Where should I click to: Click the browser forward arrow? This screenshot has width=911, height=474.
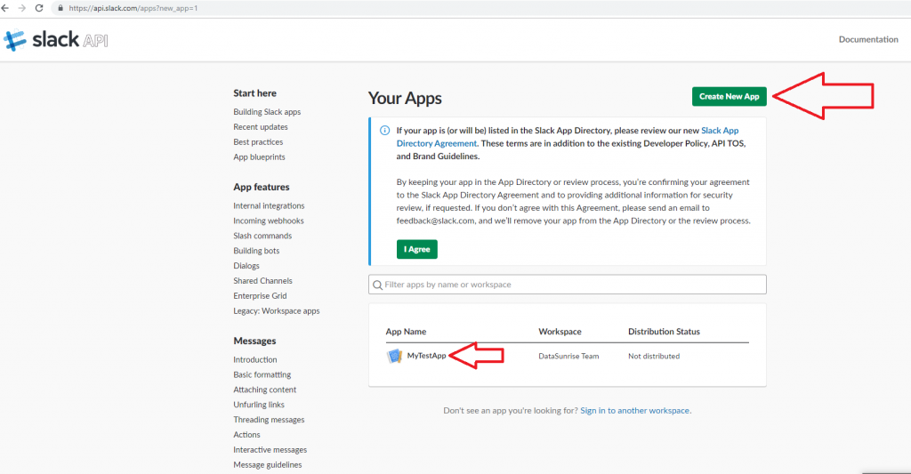[22, 8]
